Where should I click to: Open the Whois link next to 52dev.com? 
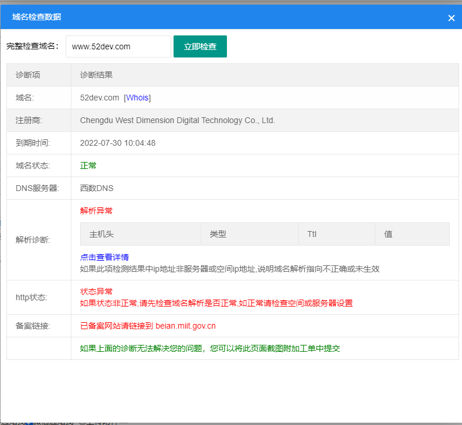138,98
